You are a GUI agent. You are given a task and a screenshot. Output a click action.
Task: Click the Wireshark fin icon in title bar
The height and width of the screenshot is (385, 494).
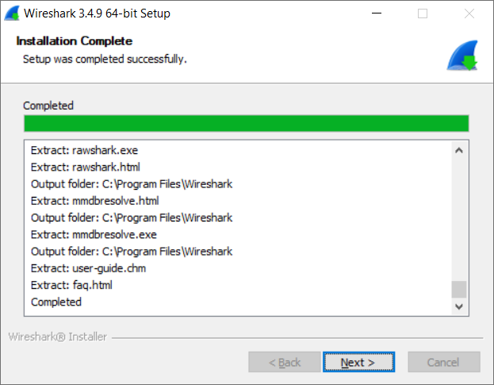click(12, 13)
